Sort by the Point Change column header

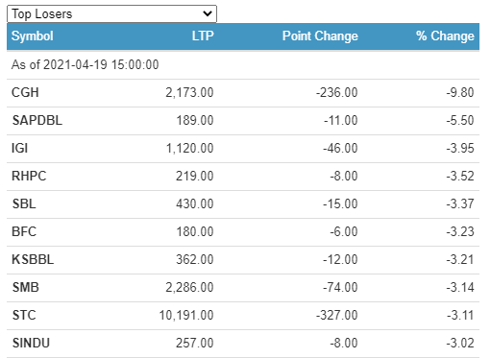320,36
